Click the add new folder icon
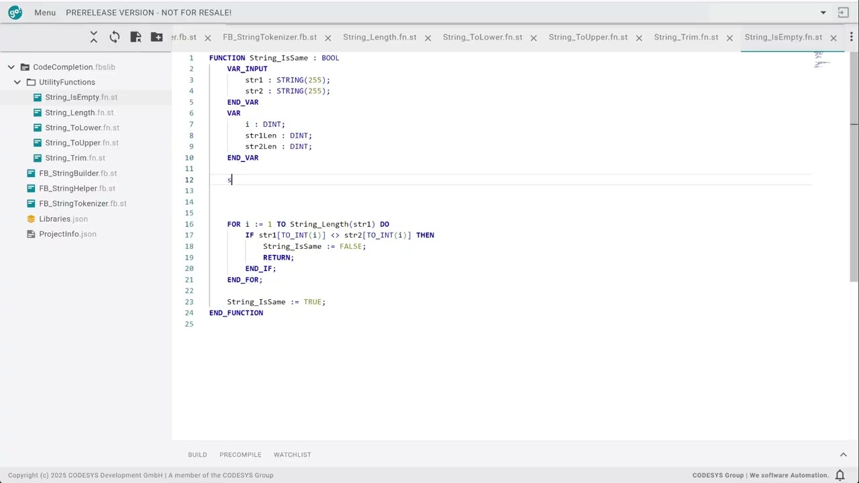The width and height of the screenshot is (859, 483). coord(157,37)
